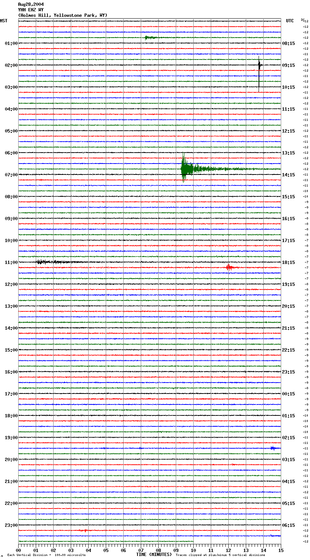Screen dimensions: 310x560
Task: Click minute 15 on the bottom axis
Action: tap(281, 550)
